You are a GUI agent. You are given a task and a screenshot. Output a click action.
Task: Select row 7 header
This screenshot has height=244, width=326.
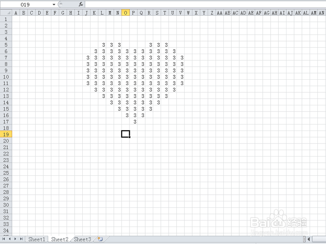[x=6, y=57]
